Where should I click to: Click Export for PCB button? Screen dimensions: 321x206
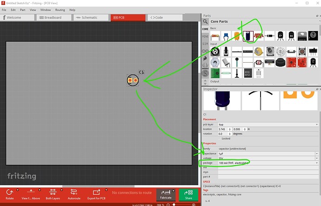click(x=96, y=194)
